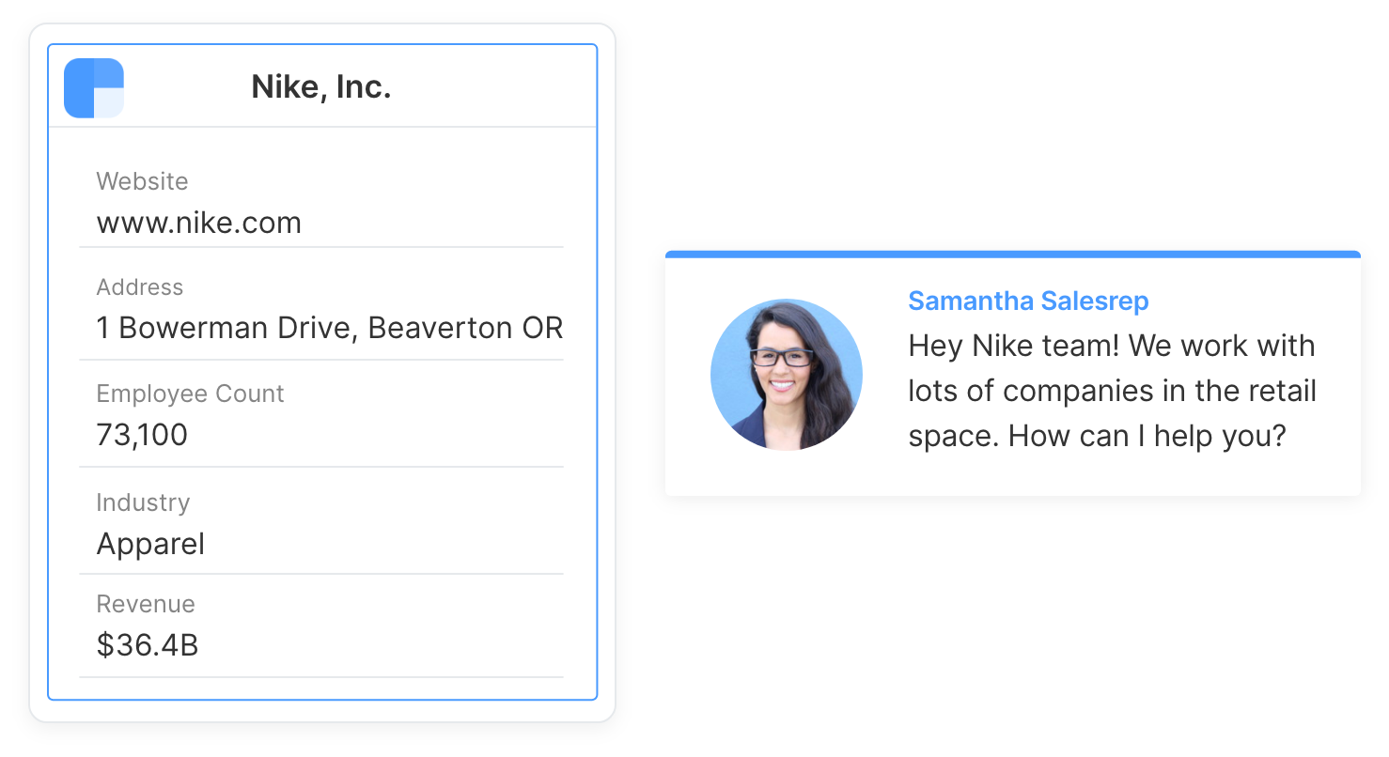
Task: Open the www.nike.com website value
Action: coord(199,223)
